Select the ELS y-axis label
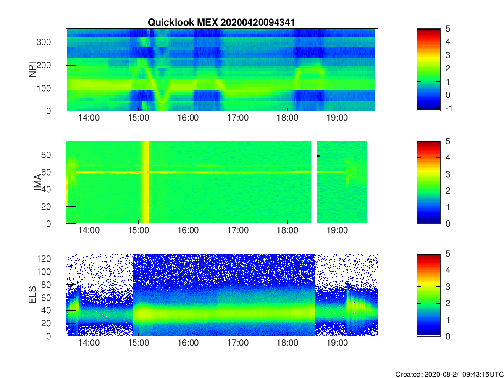 tap(33, 295)
